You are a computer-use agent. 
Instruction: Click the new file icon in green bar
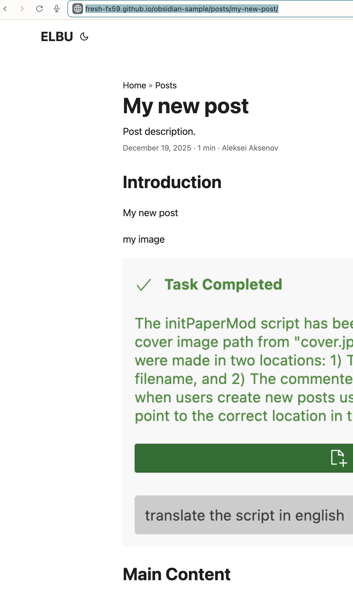[339, 458]
